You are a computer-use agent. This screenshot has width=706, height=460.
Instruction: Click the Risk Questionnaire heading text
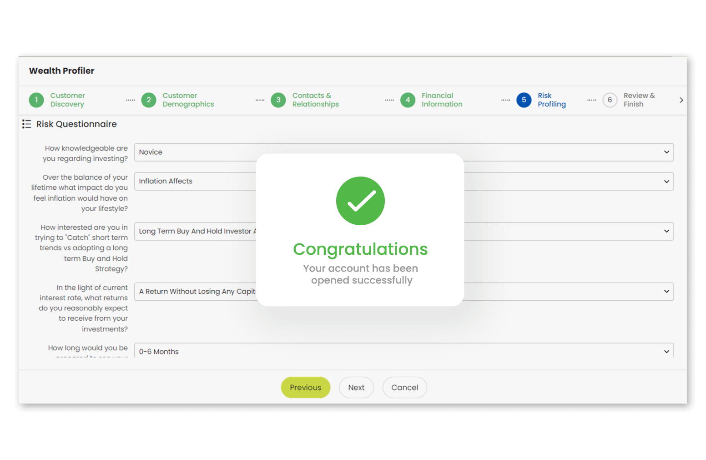76,124
